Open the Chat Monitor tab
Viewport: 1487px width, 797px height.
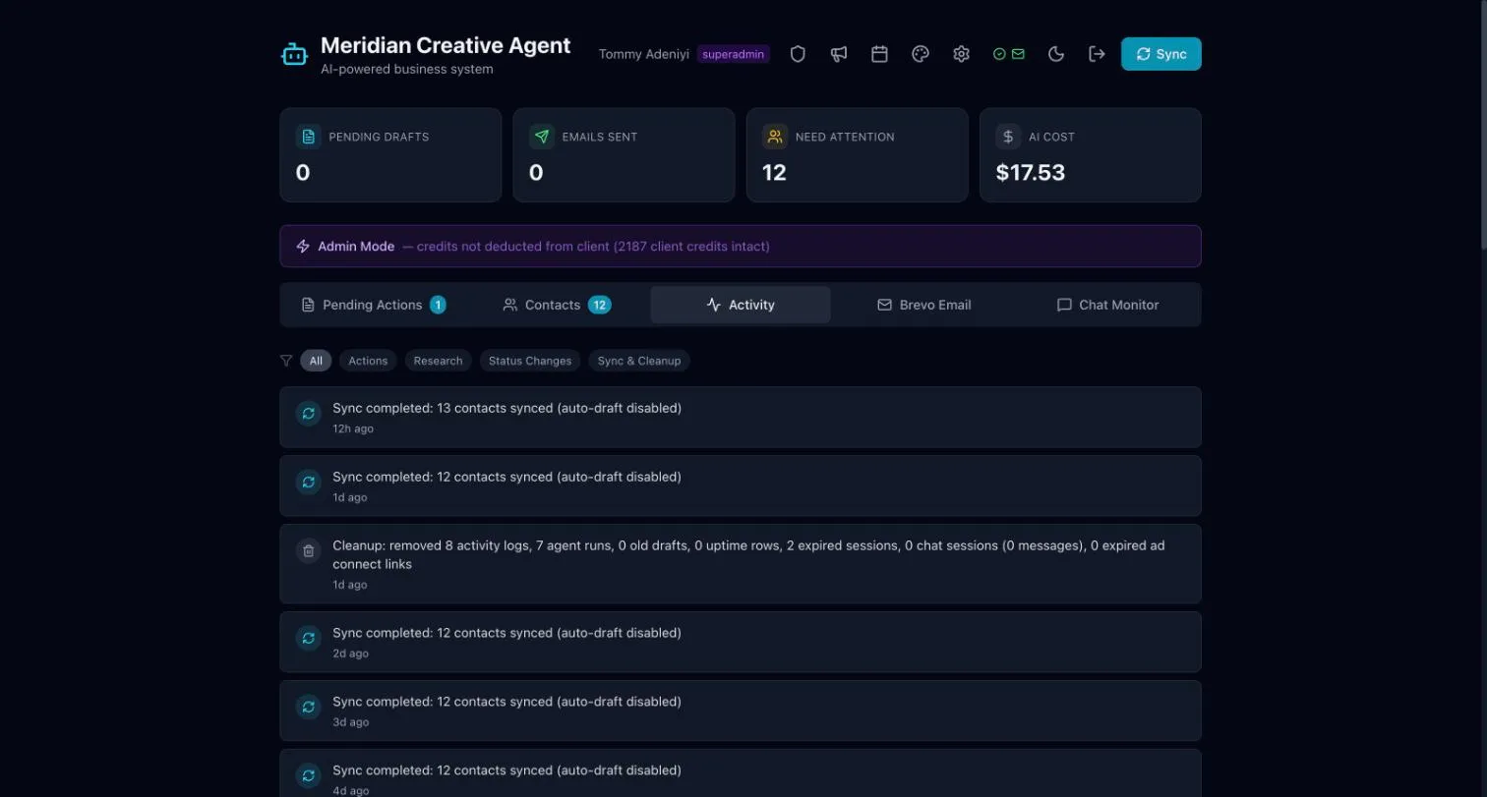(1107, 305)
